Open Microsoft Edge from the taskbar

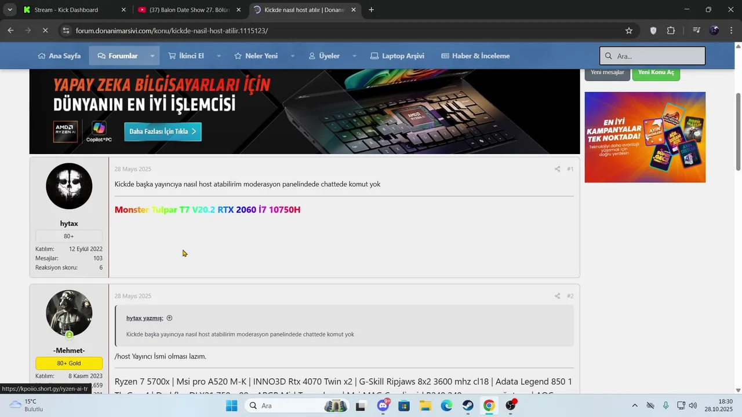(x=446, y=405)
